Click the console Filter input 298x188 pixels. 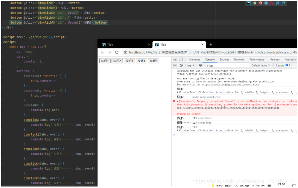[228, 66]
